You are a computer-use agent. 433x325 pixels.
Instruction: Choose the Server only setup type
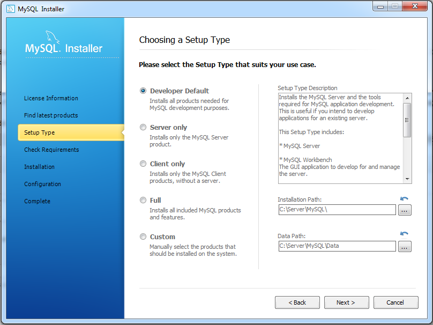pyautogui.click(x=143, y=127)
